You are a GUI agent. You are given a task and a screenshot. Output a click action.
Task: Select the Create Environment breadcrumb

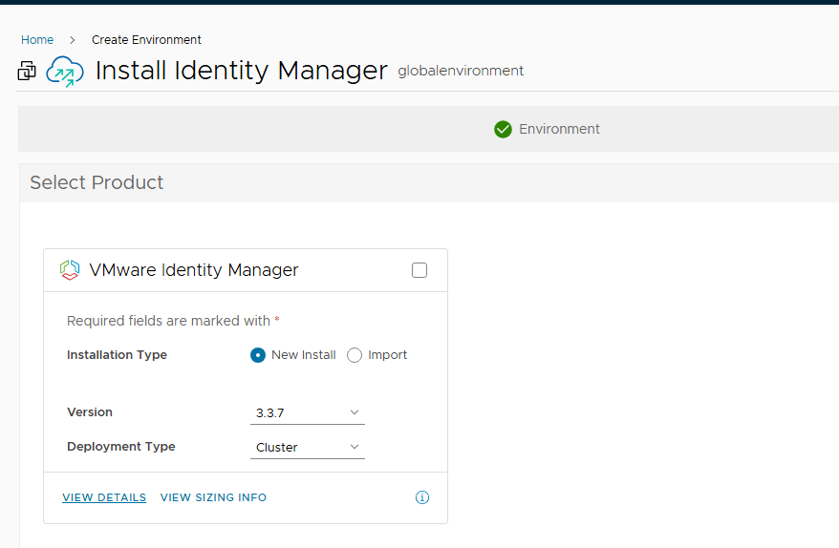click(146, 40)
